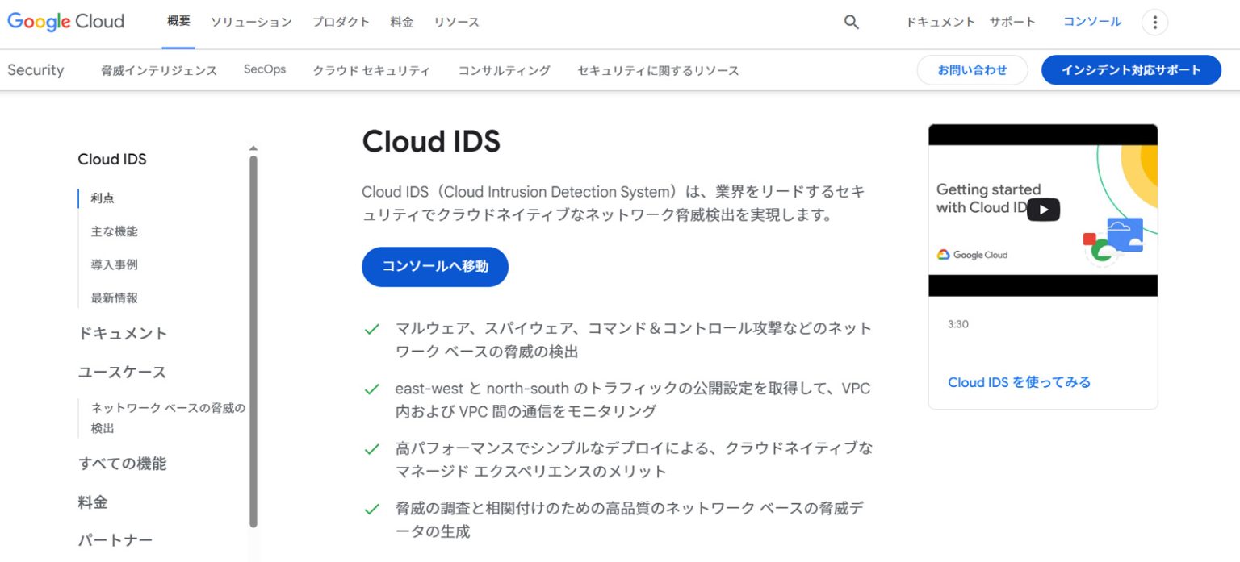
Task: Click the コンソールへ移動 button
Action: 434,267
